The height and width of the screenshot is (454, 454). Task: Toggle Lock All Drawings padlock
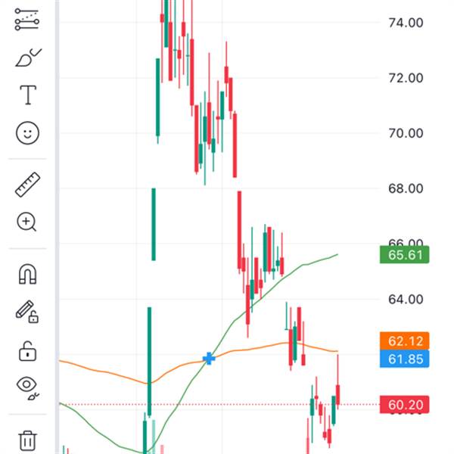(x=27, y=351)
